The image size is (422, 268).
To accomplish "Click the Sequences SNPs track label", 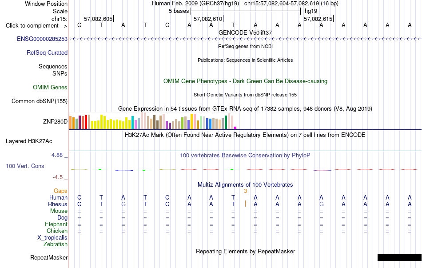I will coord(53,70).
